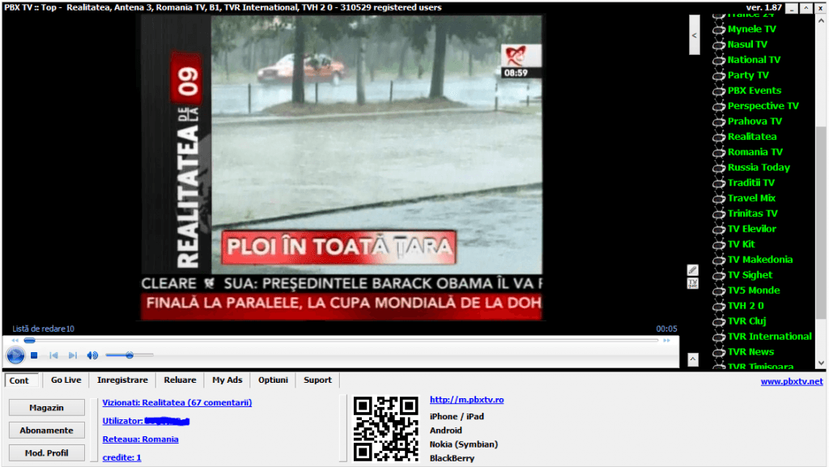
Task: Select TV Makedonia channel
Action: (759, 259)
